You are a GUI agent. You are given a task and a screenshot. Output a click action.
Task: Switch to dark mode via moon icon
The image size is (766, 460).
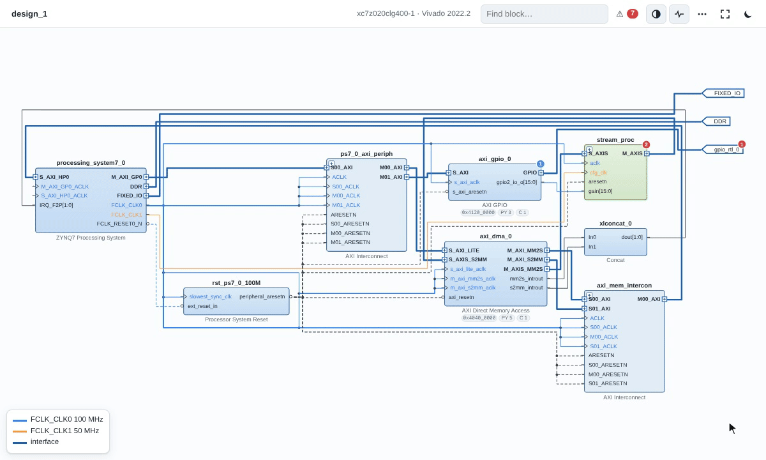748,13
